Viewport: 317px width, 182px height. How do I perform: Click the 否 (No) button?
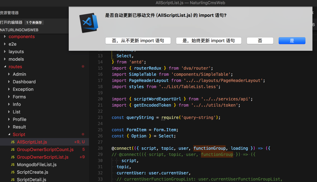[x=260, y=40]
